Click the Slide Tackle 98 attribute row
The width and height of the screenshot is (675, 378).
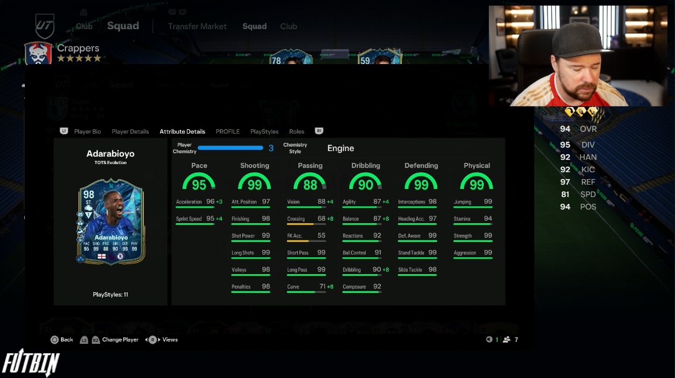(417, 270)
